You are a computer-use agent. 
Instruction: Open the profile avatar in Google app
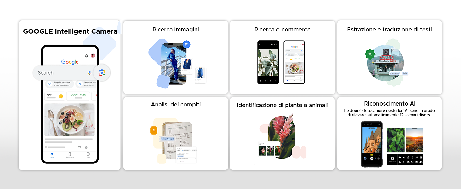pyautogui.click(x=93, y=56)
